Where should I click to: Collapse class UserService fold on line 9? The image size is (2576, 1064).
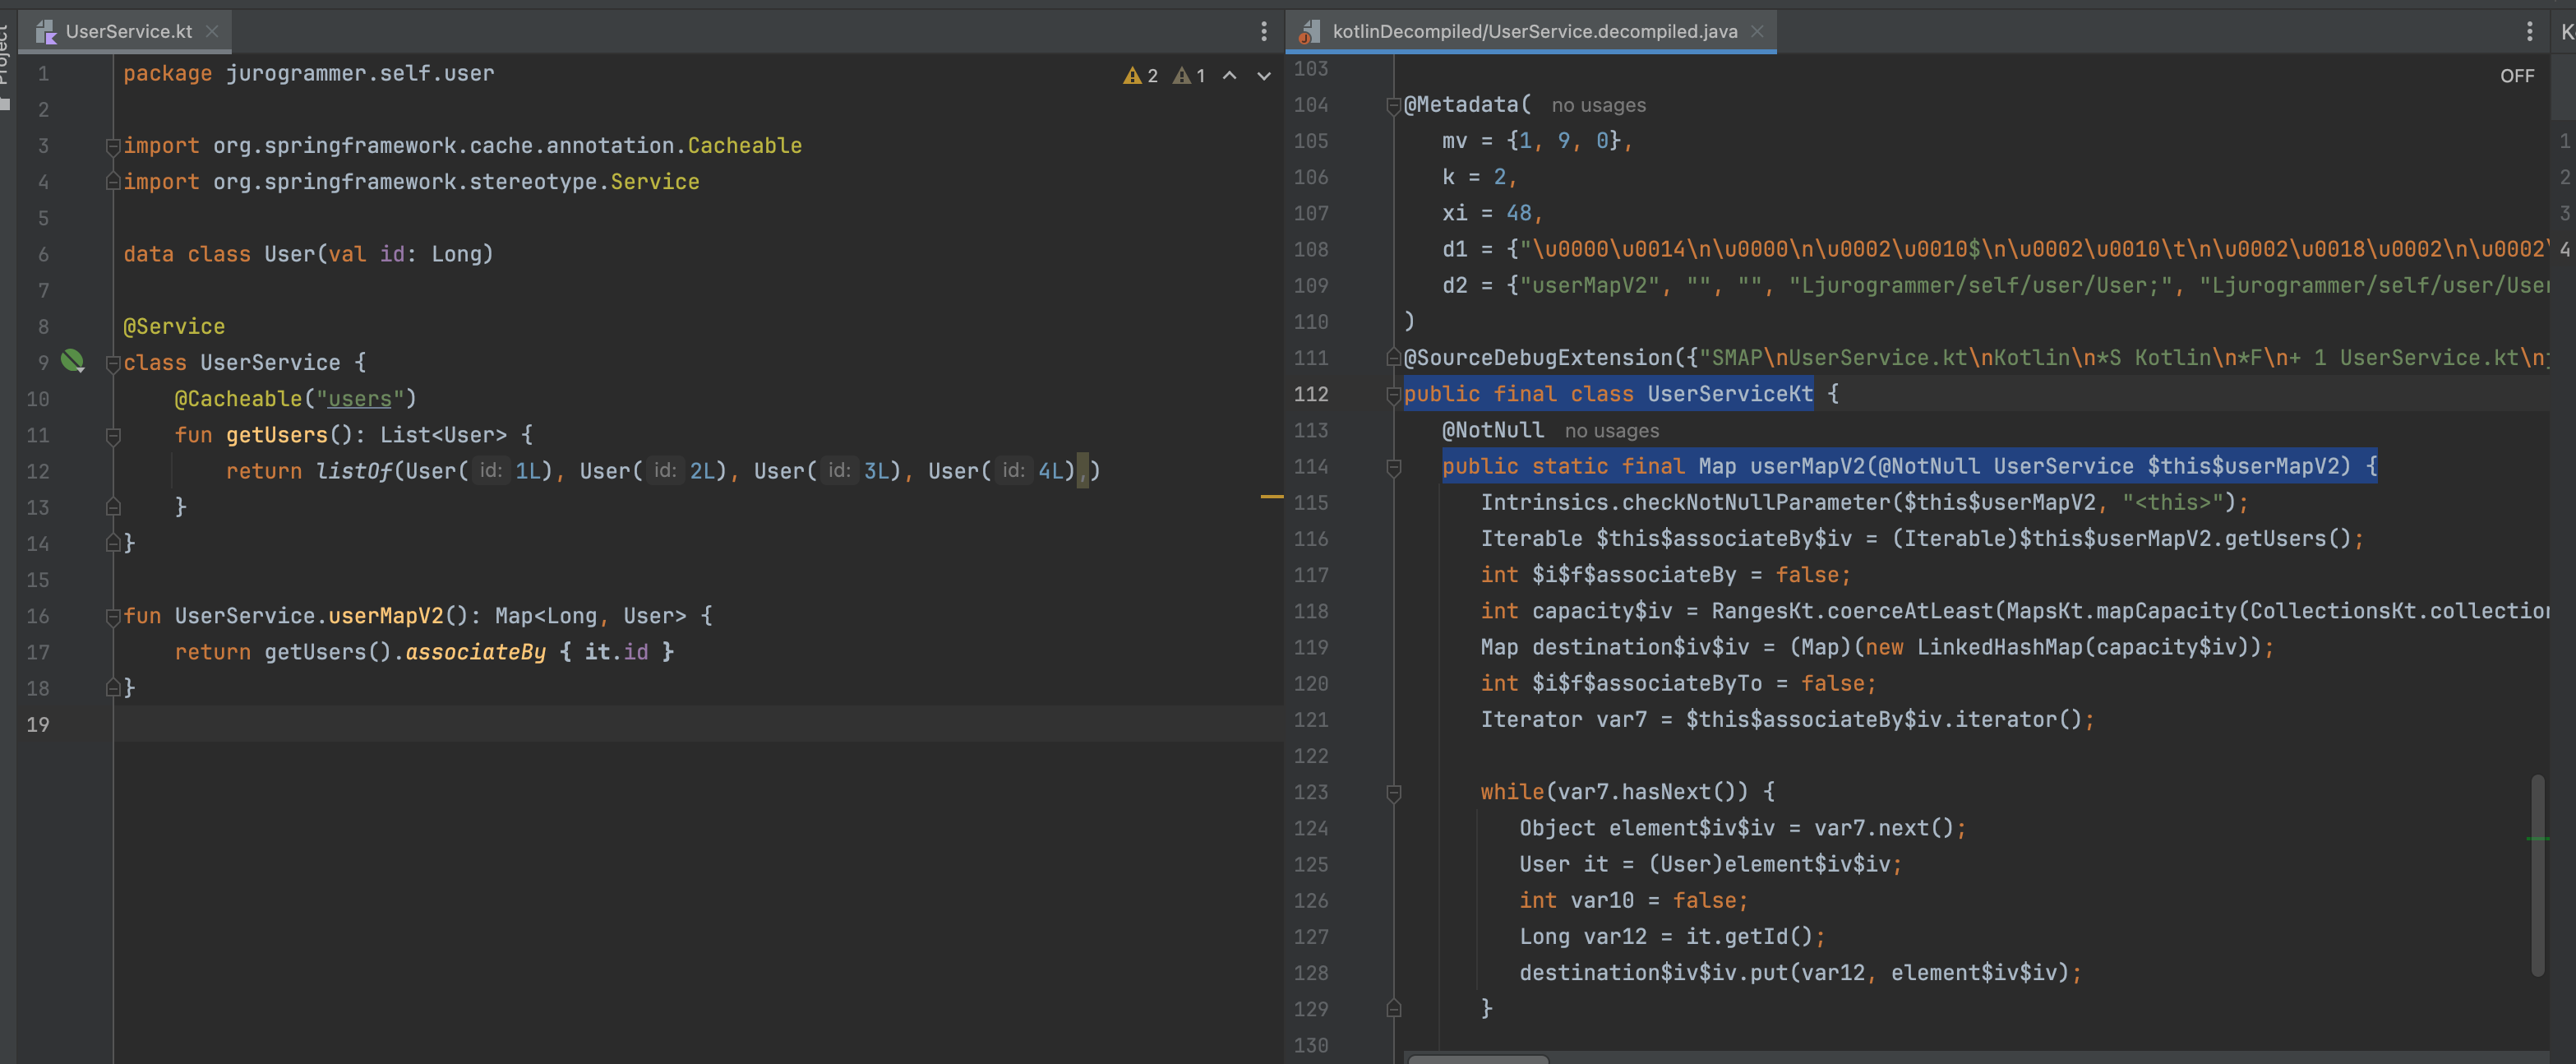coord(113,363)
